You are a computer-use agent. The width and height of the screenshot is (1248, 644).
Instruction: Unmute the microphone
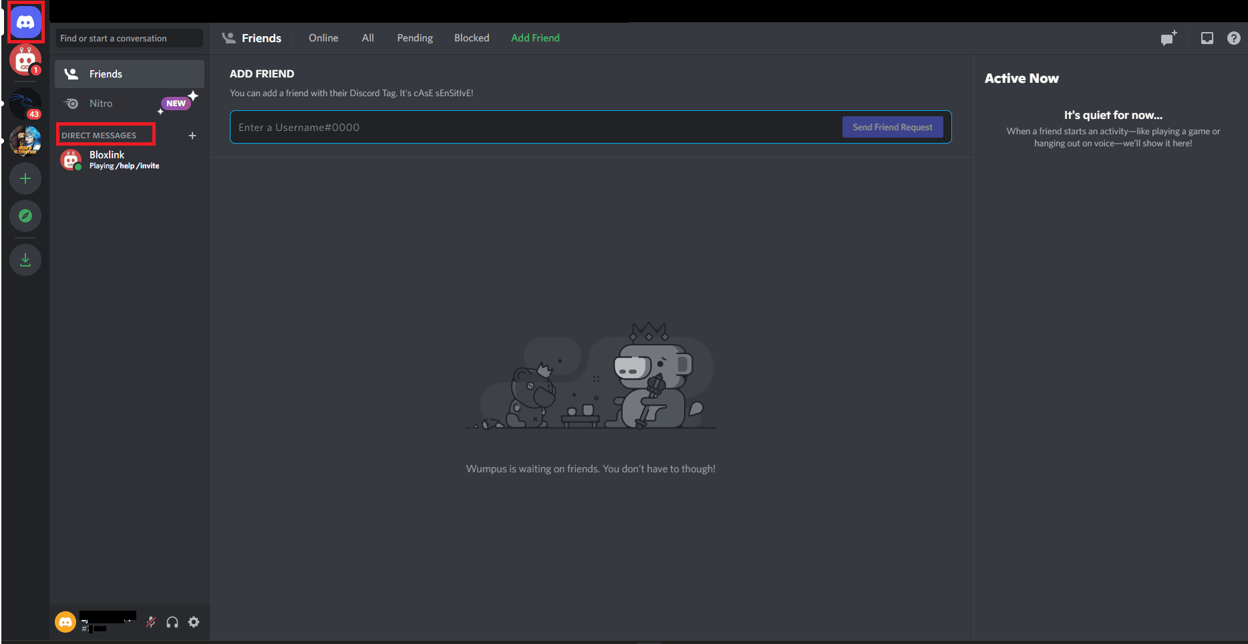[151, 622]
